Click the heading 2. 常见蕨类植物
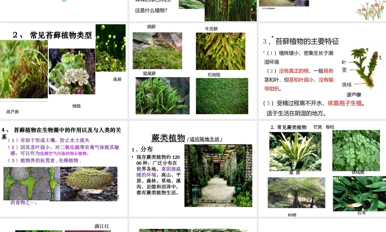The image size is (386, 232). (288, 127)
